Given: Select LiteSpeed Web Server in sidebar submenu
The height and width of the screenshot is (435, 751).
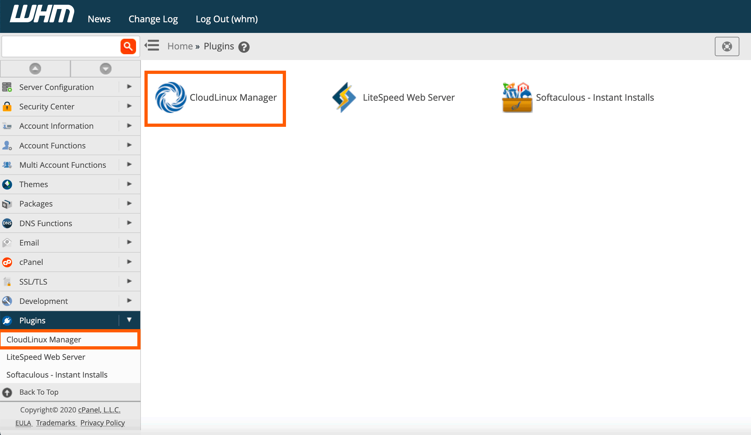Looking at the screenshot, I should tap(70, 357).
